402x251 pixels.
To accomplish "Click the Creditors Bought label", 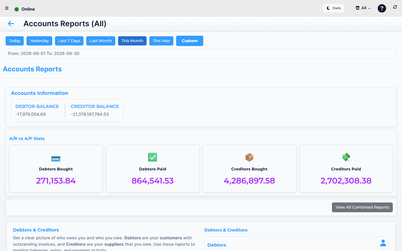I will pos(249,169).
